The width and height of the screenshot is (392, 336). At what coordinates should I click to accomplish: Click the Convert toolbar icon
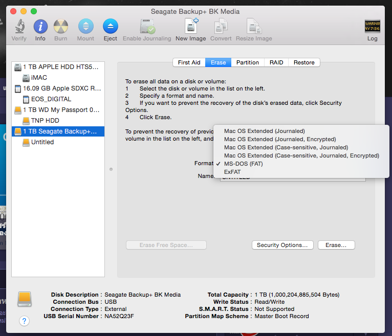coord(221,26)
